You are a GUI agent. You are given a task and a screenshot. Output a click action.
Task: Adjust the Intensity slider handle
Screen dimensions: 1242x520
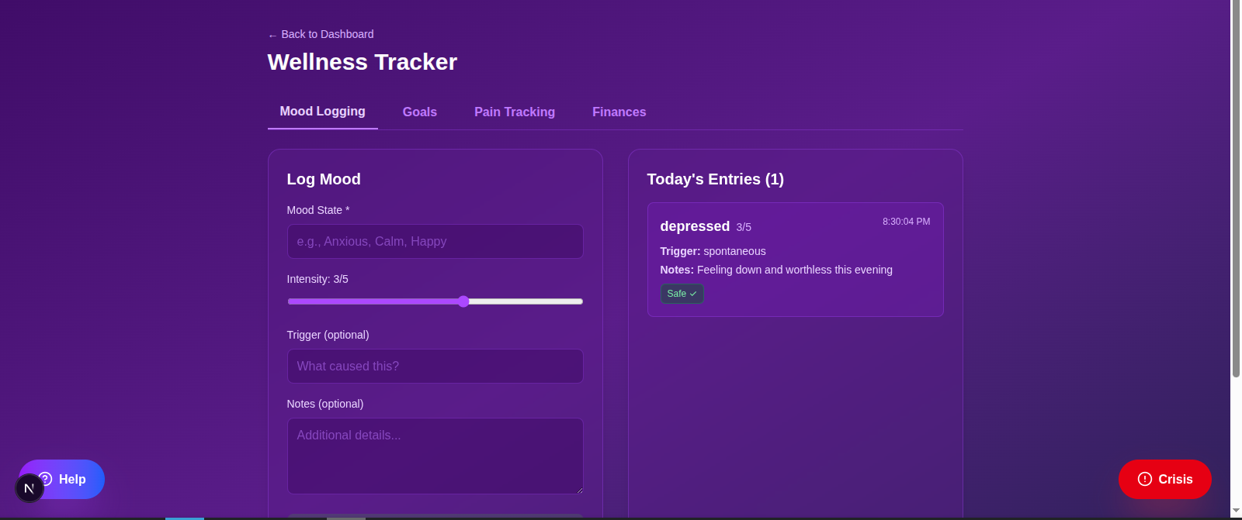(463, 301)
